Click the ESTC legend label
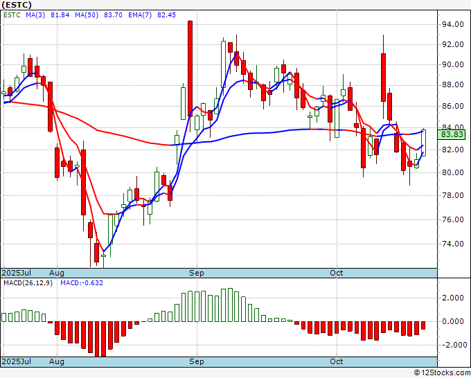The height and width of the screenshot is (378, 471). pos(12,15)
